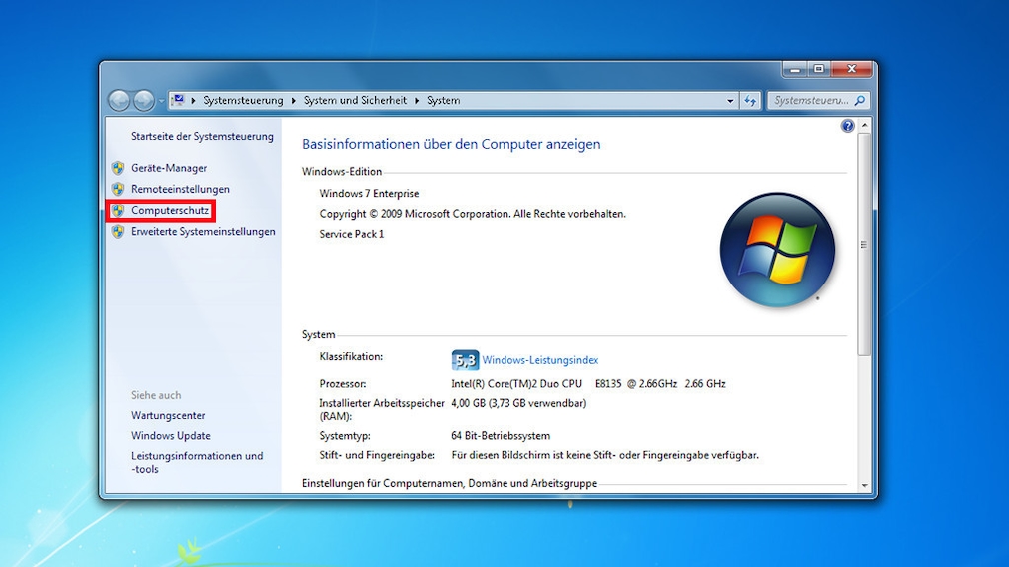Open address bar history dropdown
This screenshot has height=567, width=1009.
[730, 101]
